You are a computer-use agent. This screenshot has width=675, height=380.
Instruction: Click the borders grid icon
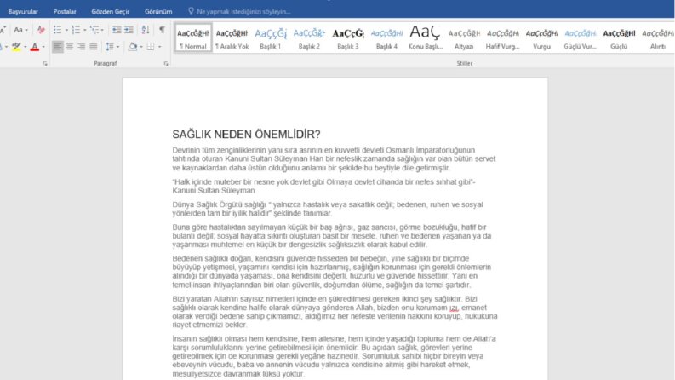151,47
